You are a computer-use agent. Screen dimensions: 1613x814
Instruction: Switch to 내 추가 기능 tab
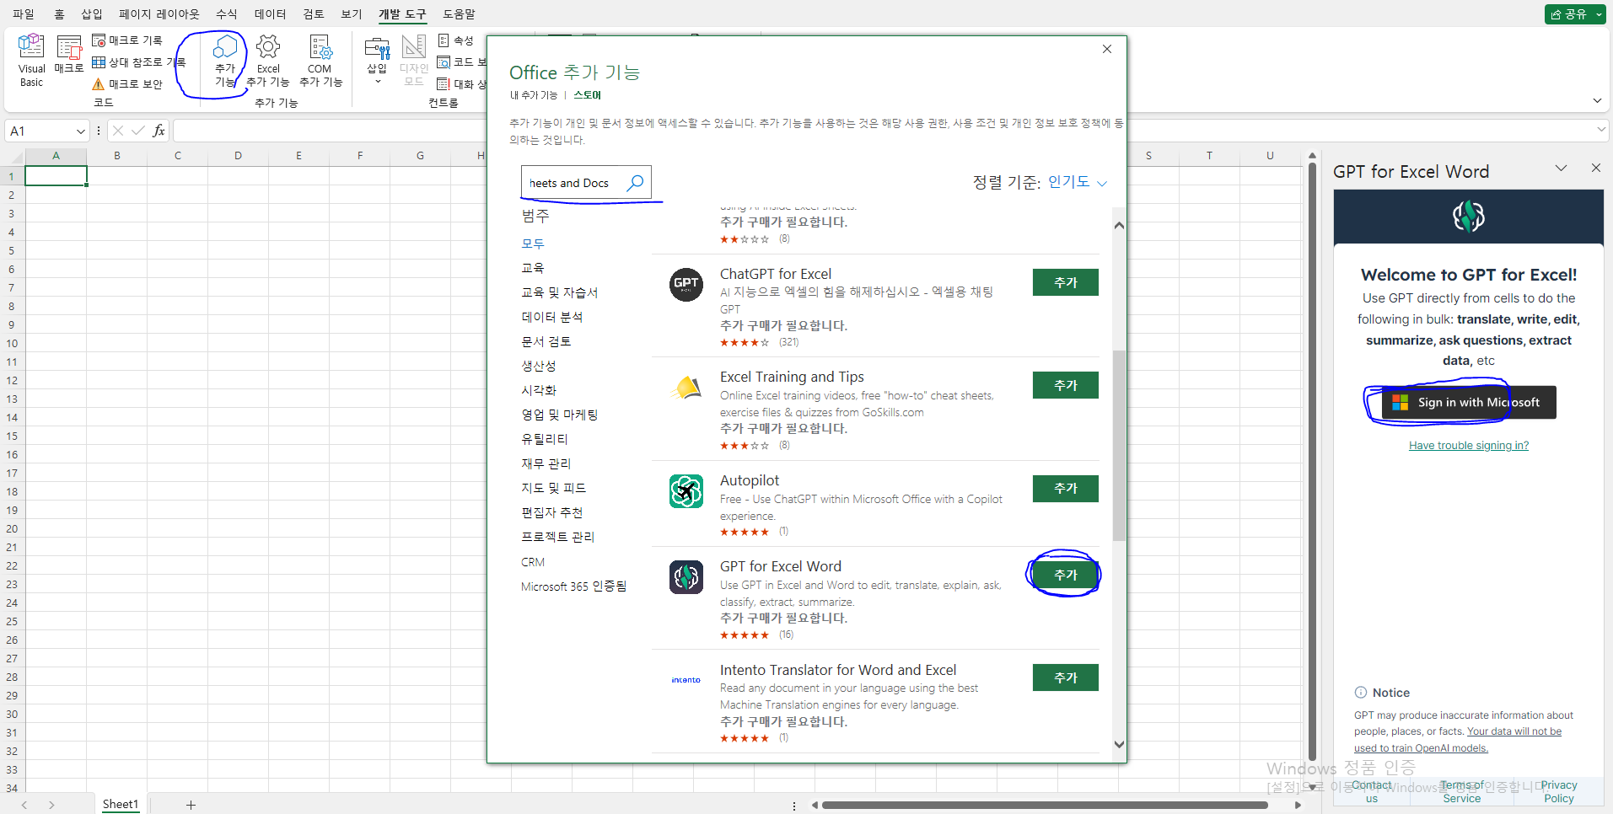[534, 95]
